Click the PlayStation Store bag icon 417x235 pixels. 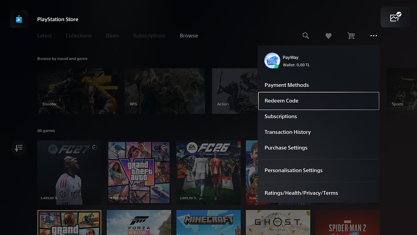19,19
